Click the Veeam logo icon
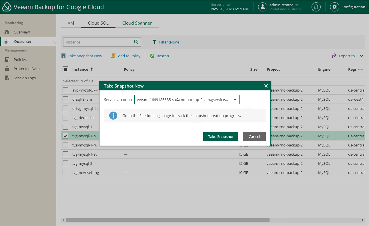Screen dimensions: 369x226 7,7
